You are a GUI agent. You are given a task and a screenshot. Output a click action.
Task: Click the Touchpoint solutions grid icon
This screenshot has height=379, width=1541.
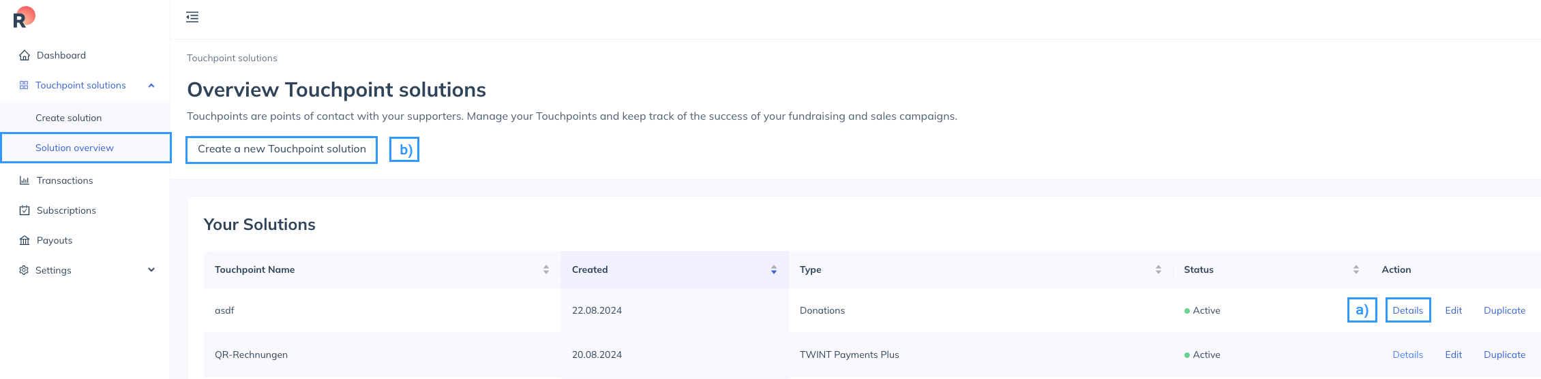(24, 85)
